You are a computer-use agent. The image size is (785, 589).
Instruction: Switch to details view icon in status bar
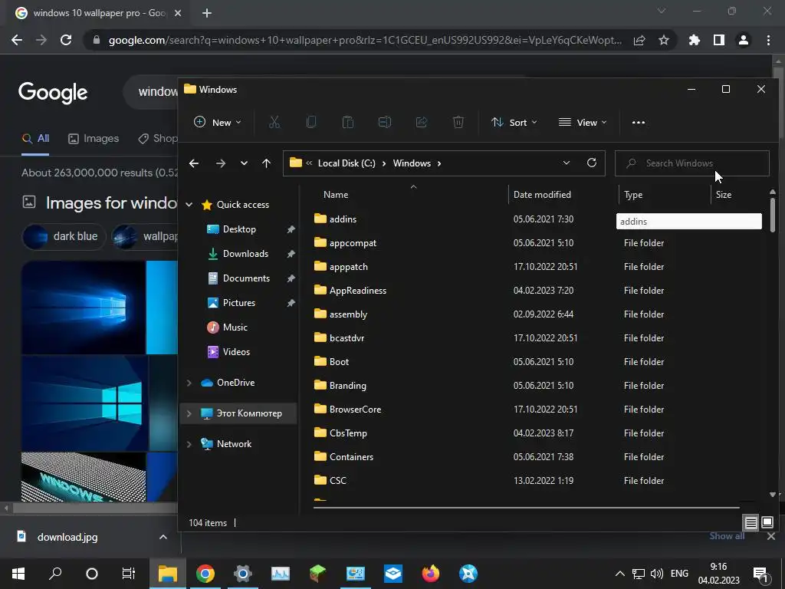pos(751,523)
